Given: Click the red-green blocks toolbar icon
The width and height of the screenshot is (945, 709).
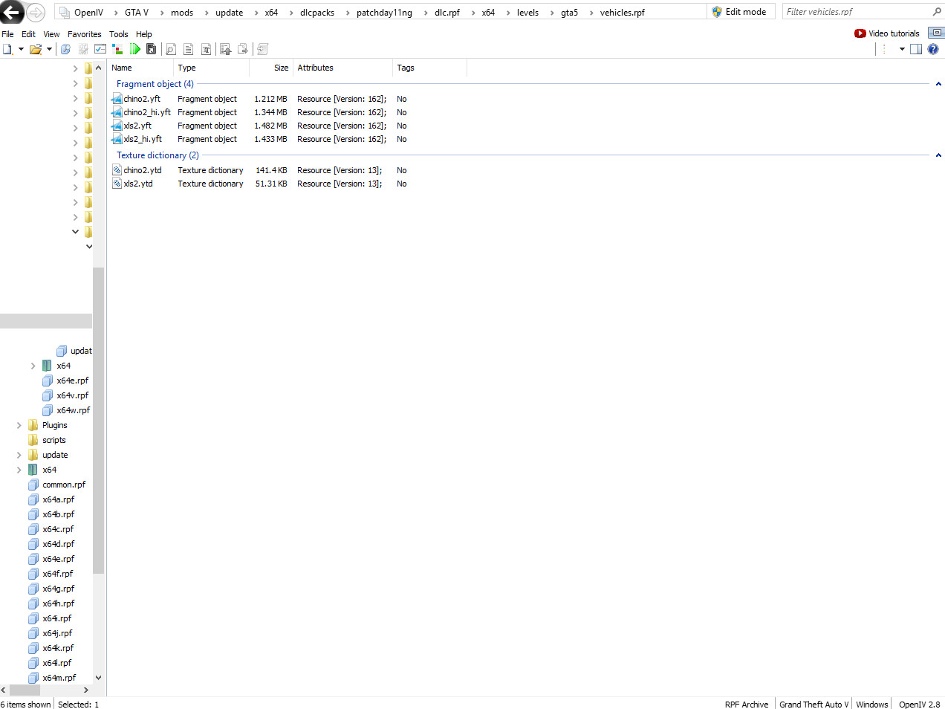Looking at the screenshot, I should click(117, 49).
